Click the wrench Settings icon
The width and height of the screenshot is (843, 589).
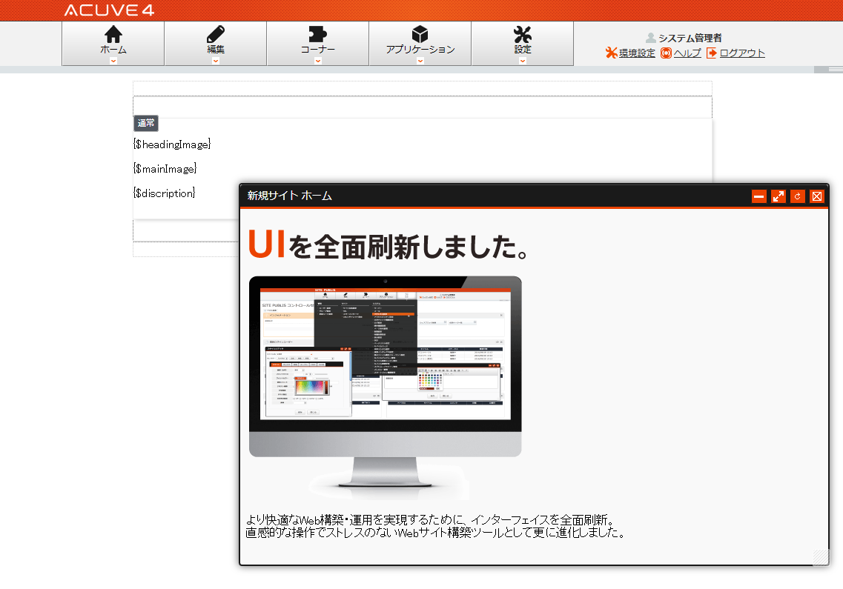[523, 34]
